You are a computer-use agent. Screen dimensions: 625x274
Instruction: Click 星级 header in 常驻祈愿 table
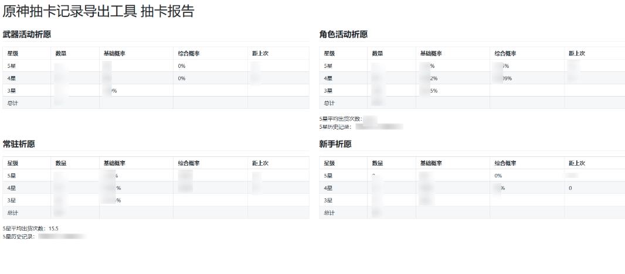(13, 163)
